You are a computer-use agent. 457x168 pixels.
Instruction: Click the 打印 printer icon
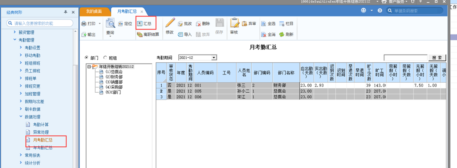(x=83, y=23)
